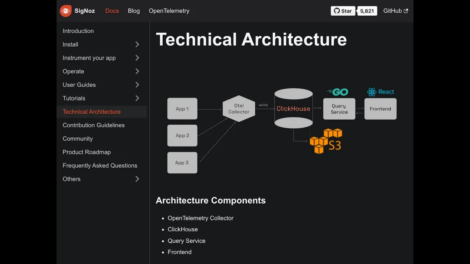Open the Community sidebar page
Viewport: 470px width, 264px height.
point(78,139)
